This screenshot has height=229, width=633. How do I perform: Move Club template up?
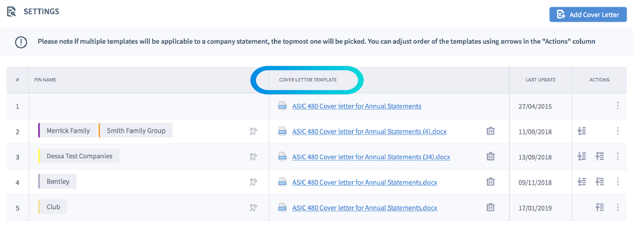click(600, 207)
